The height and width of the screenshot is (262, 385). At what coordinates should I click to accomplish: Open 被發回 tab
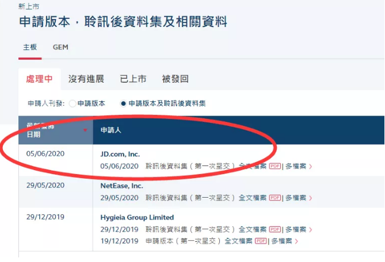176,79
